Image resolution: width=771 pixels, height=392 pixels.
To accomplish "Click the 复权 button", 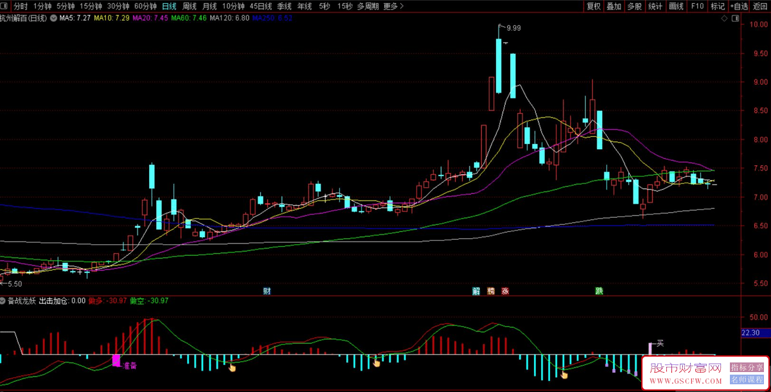I will 594,6.
